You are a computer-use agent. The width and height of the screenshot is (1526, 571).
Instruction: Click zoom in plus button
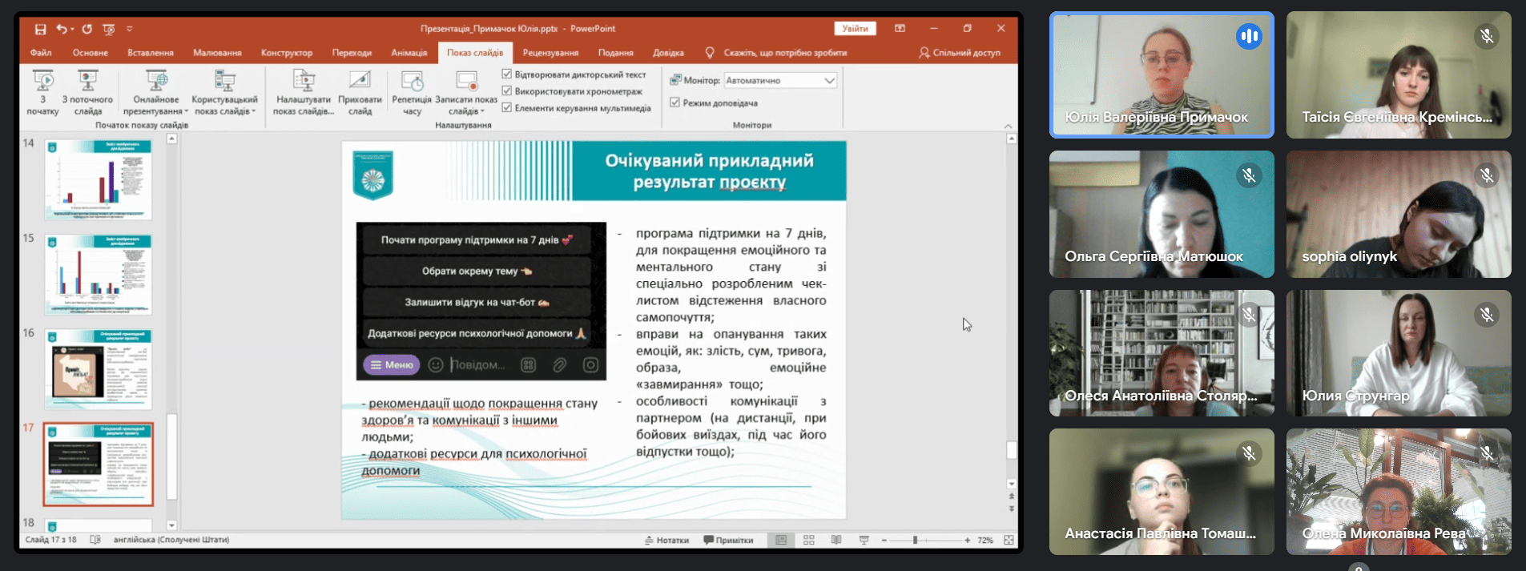pyautogui.click(x=968, y=541)
